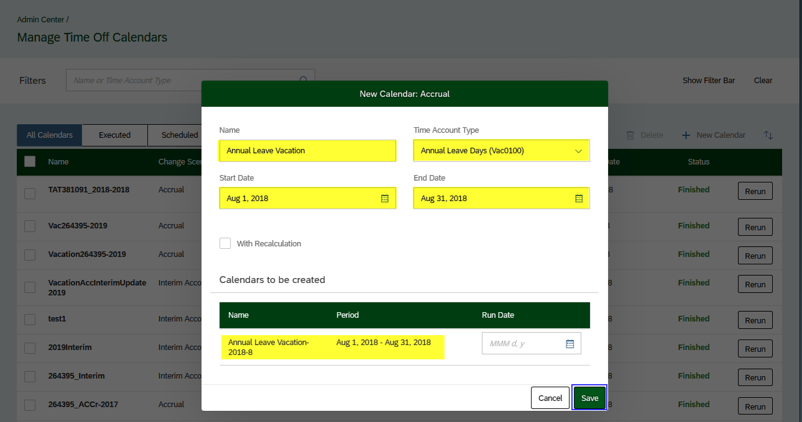Click the TAT381091_2018-2018 calendar name

point(89,189)
